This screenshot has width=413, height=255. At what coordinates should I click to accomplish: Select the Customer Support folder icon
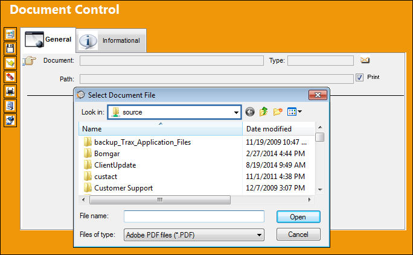coord(88,187)
